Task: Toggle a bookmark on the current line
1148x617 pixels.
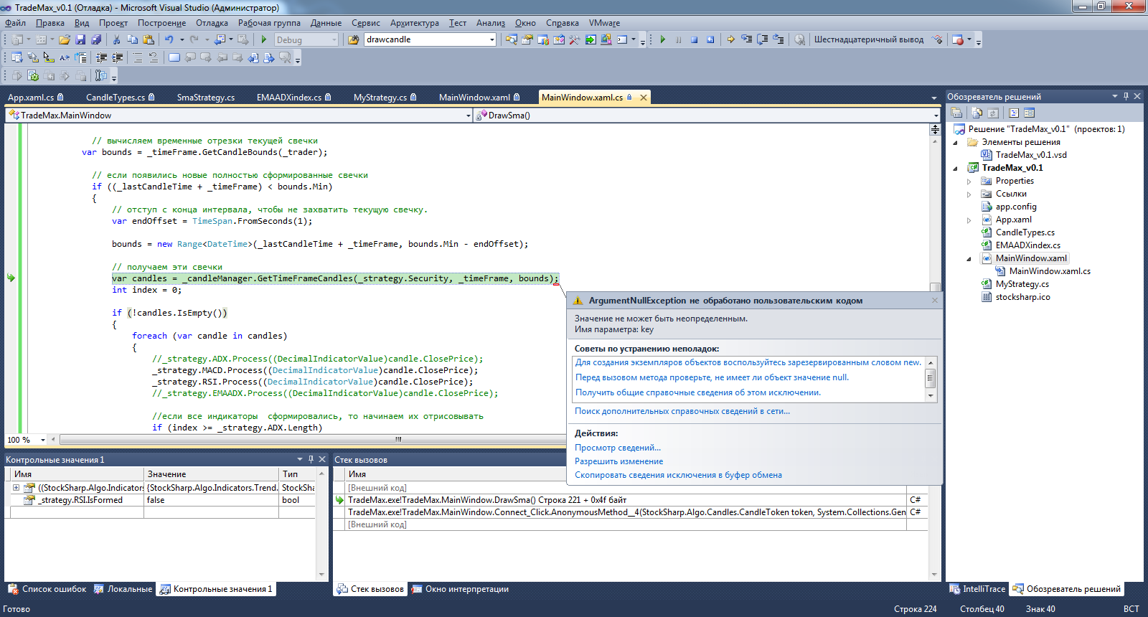Action: (174, 57)
